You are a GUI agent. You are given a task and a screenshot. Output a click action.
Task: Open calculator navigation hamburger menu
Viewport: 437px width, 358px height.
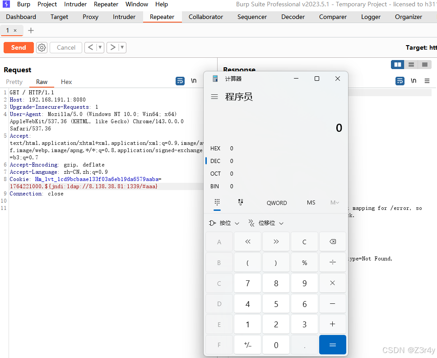[214, 97]
